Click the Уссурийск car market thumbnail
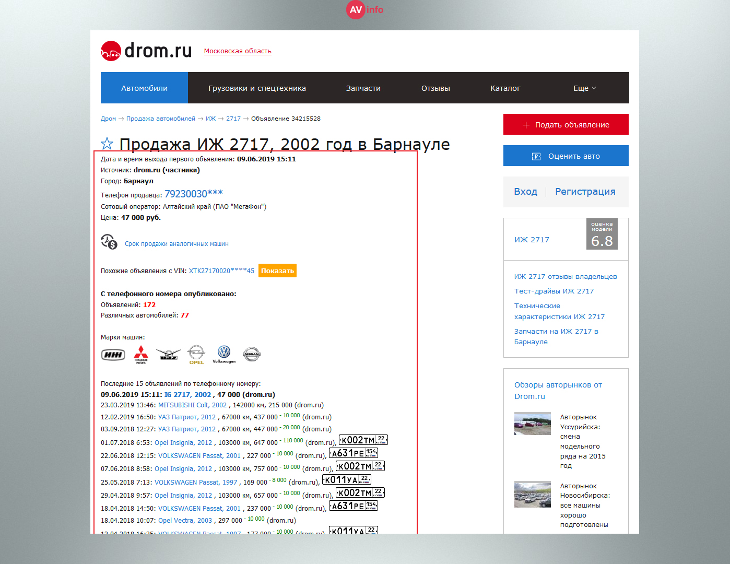730x564 pixels. pos(533,424)
